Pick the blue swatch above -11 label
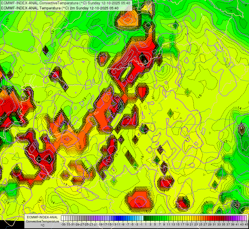 click(117, 218)
